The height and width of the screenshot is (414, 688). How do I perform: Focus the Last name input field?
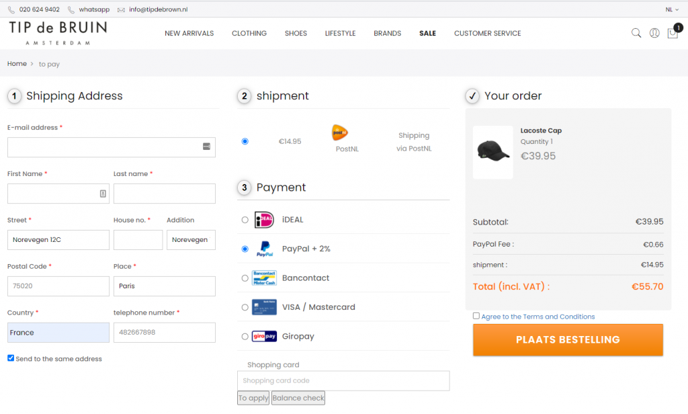click(x=165, y=194)
